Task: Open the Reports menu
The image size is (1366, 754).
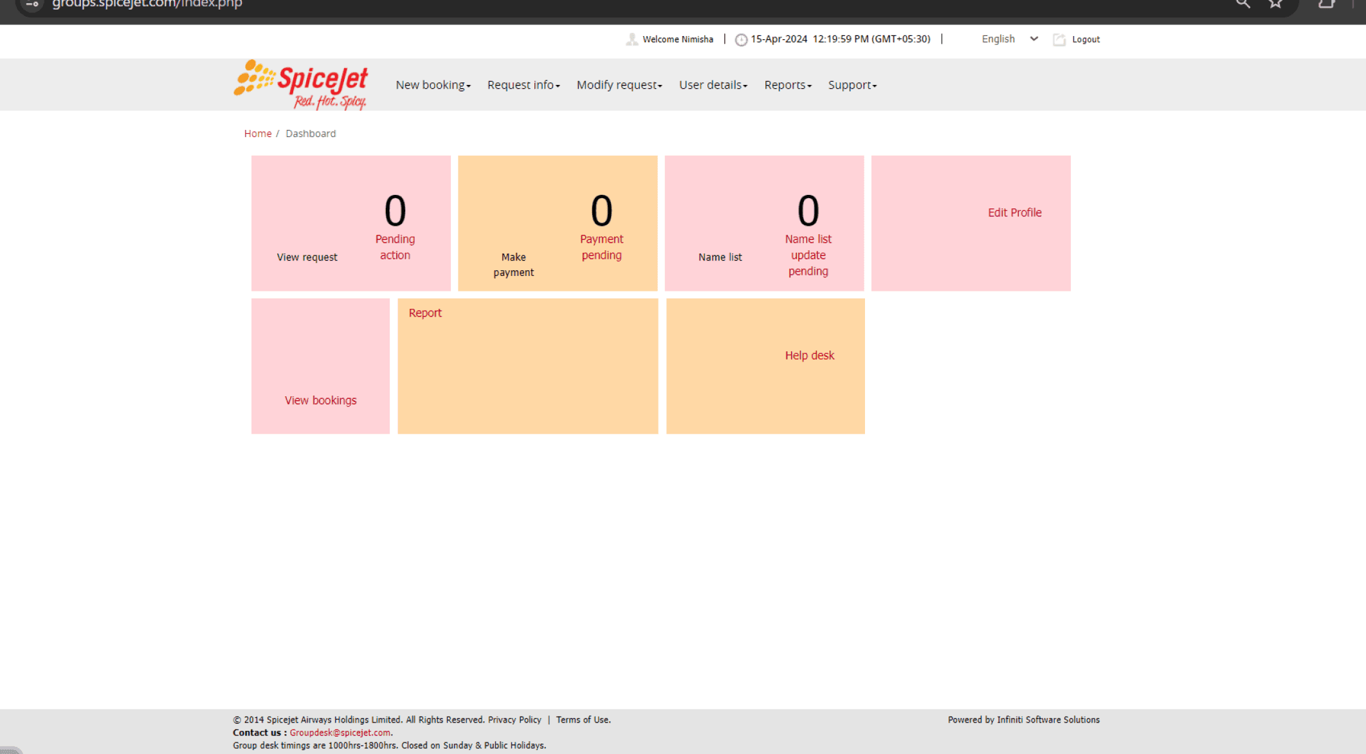Action: point(787,85)
